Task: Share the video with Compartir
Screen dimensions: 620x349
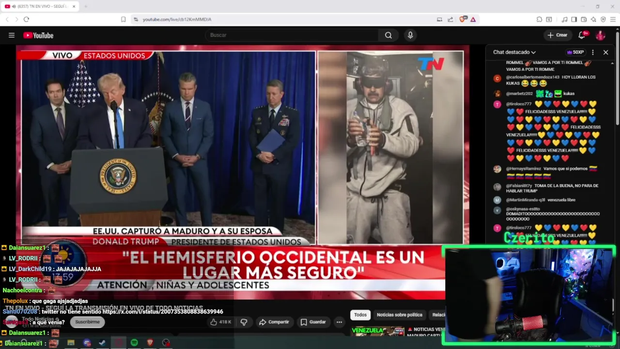Action: [x=274, y=322]
